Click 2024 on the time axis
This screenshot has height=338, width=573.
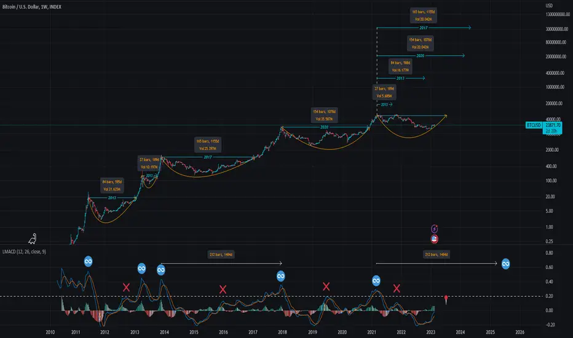[x=460, y=332]
